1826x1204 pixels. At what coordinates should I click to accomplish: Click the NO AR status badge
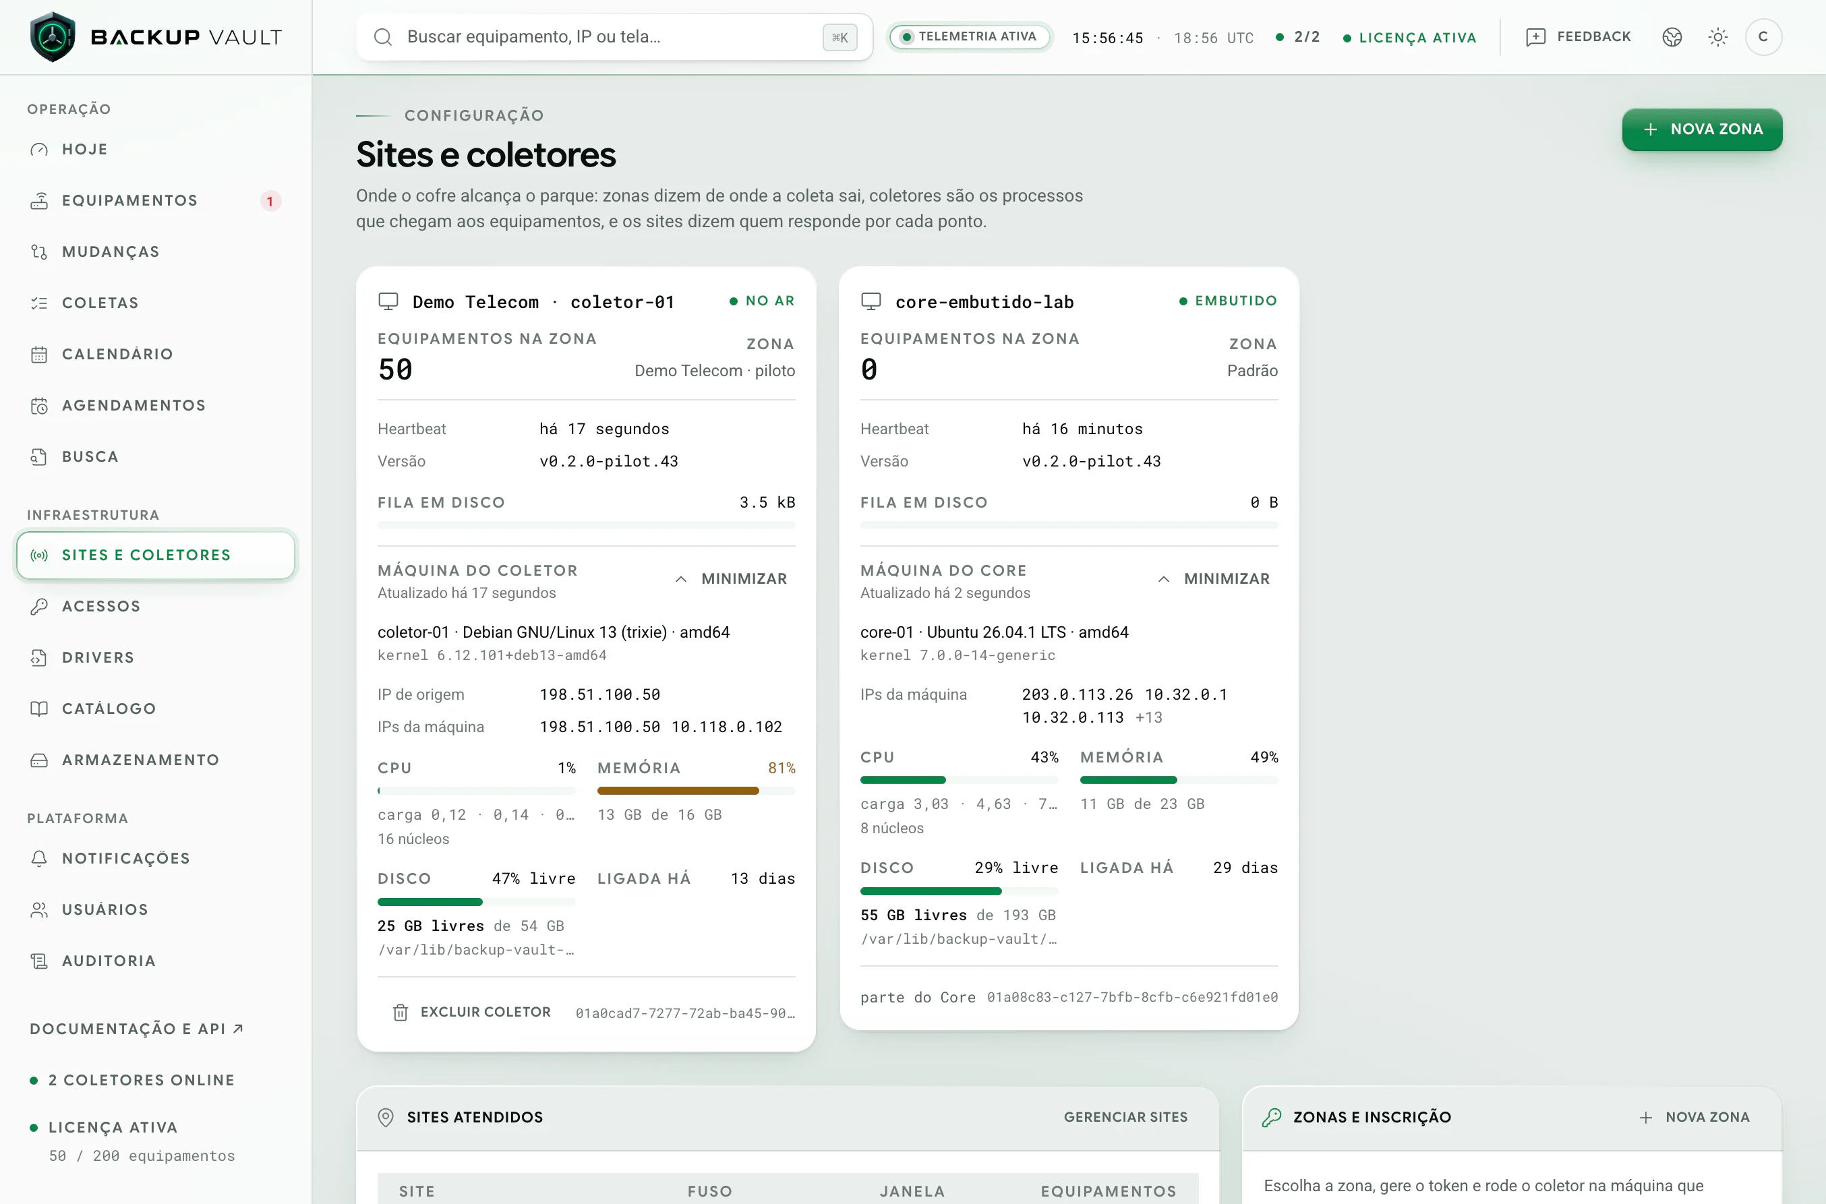(762, 301)
